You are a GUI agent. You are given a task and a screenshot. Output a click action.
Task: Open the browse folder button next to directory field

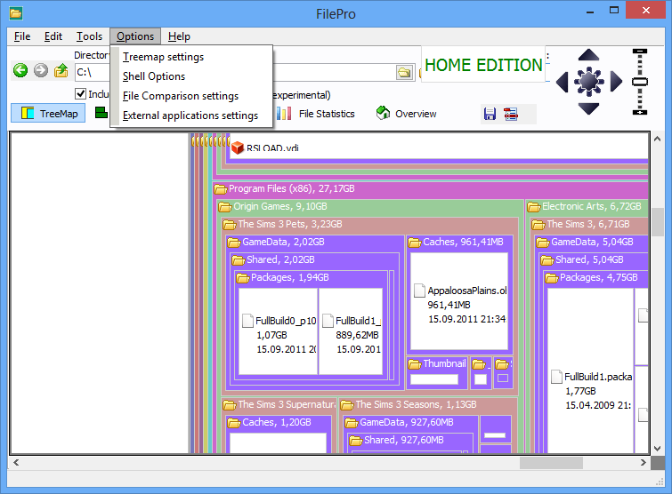(404, 72)
